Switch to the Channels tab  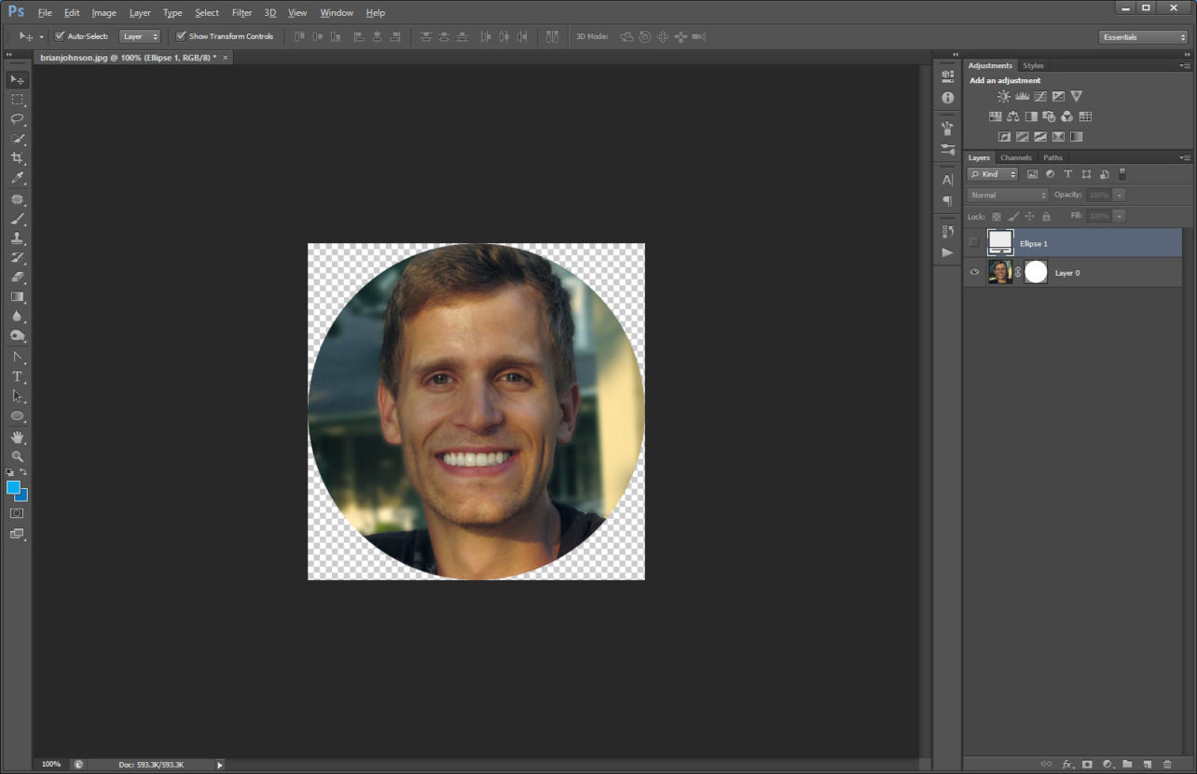(1016, 156)
